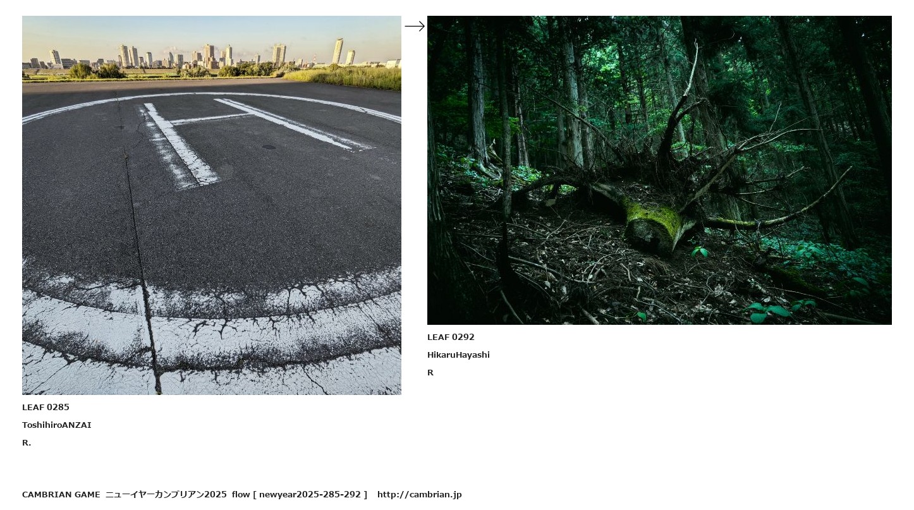This screenshot has width=914, height=510.
Task: Click the word flow in the footer
Action: pos(241,494)
